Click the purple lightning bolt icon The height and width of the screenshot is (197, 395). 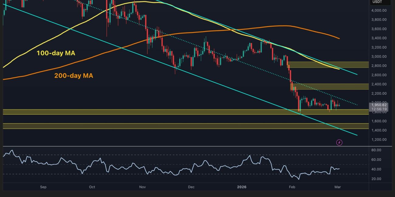pos(339,142)
